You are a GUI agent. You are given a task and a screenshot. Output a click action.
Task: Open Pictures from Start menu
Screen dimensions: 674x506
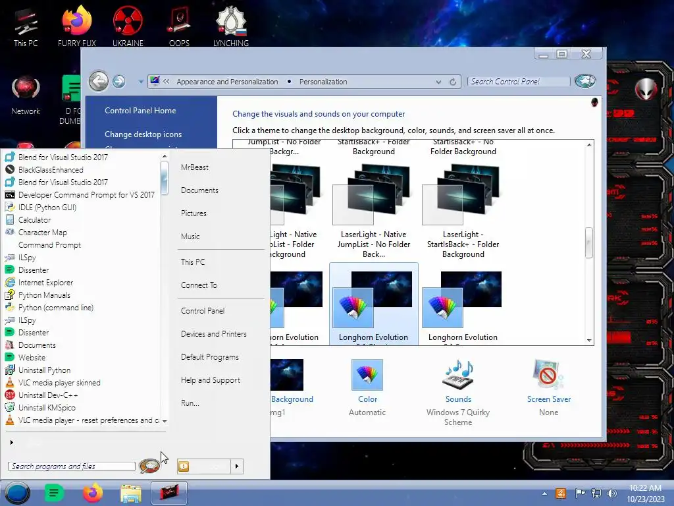point(194,213)
